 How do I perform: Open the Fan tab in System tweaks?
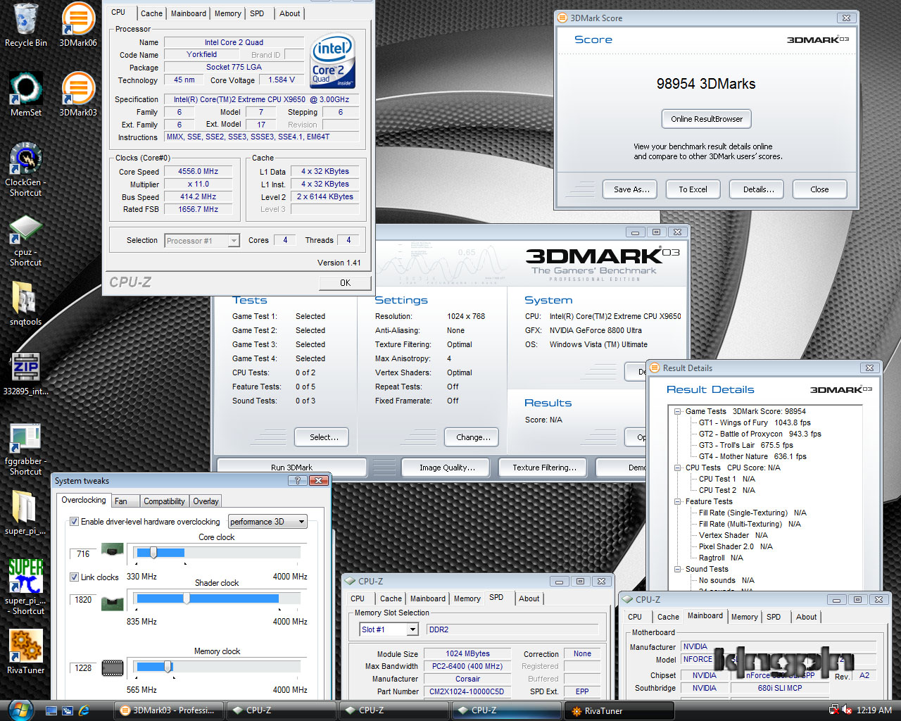[121, 501]
